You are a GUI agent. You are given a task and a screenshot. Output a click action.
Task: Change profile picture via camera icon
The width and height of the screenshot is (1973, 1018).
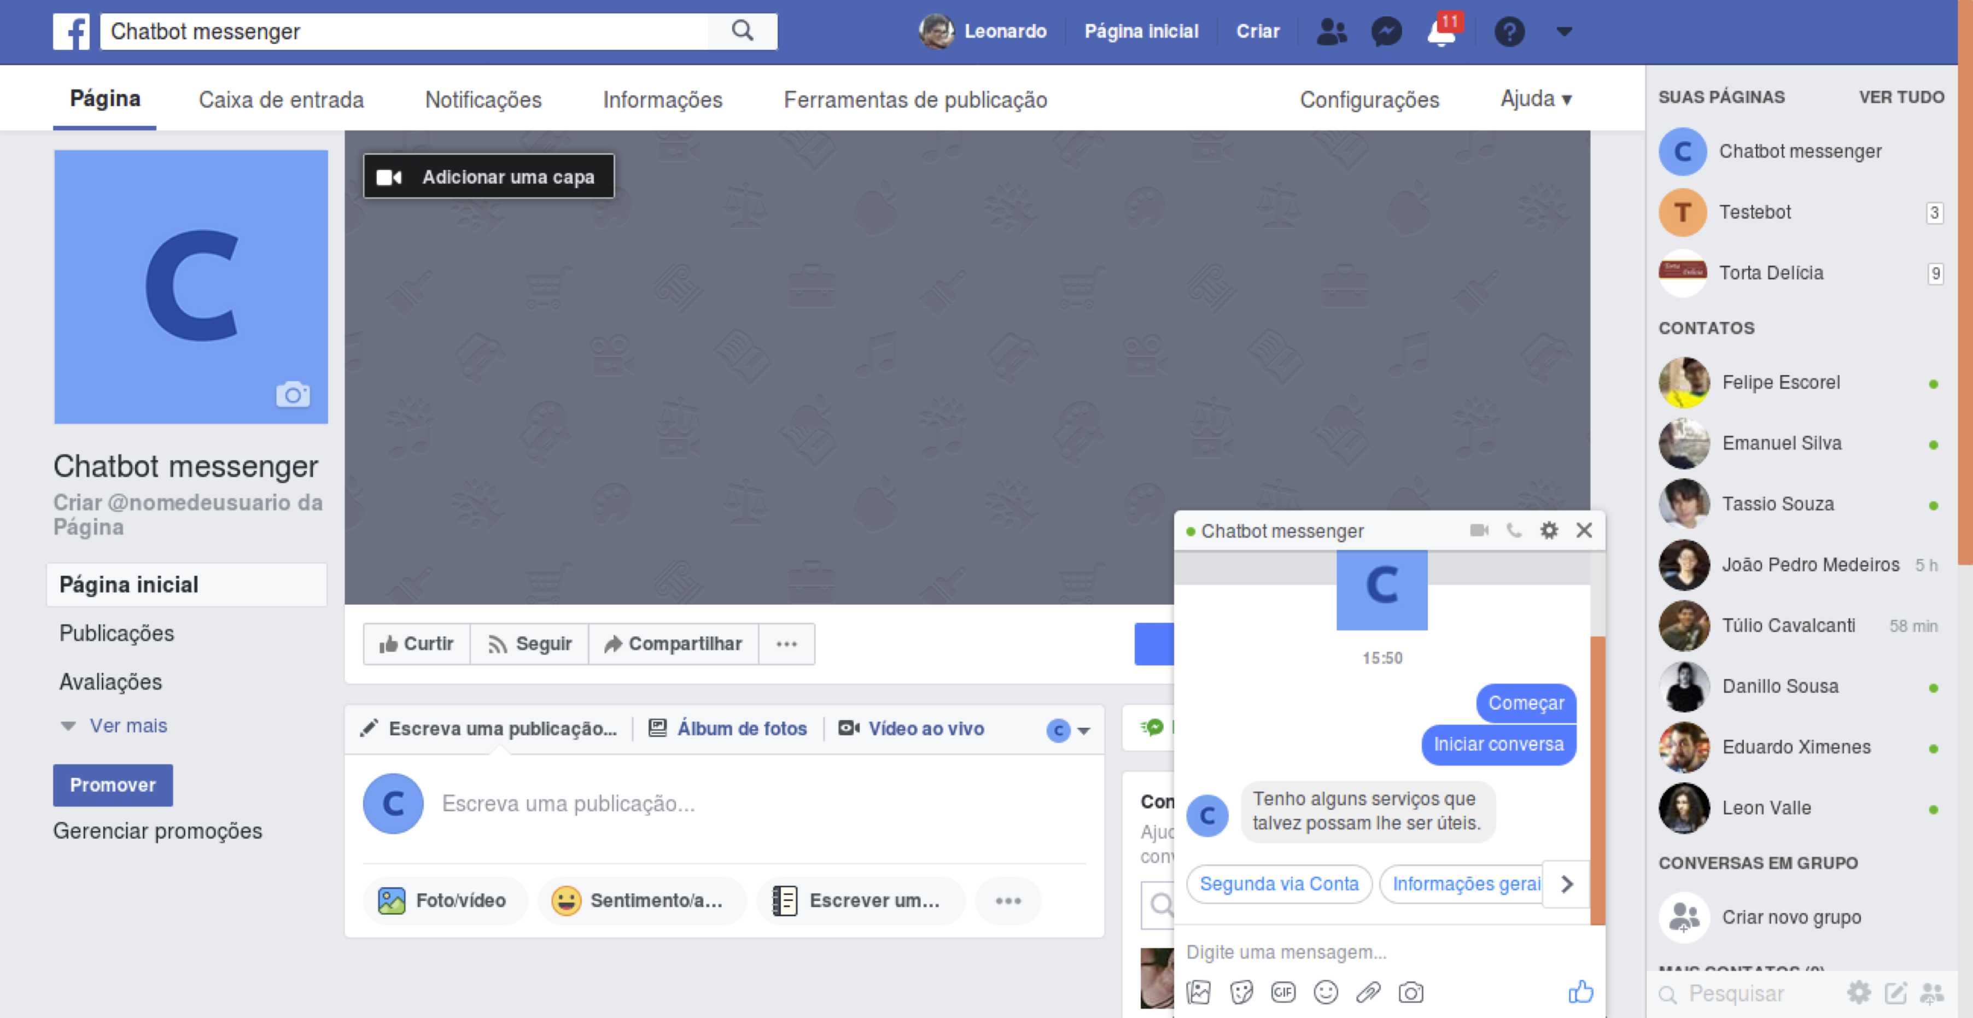coord(294,395)
